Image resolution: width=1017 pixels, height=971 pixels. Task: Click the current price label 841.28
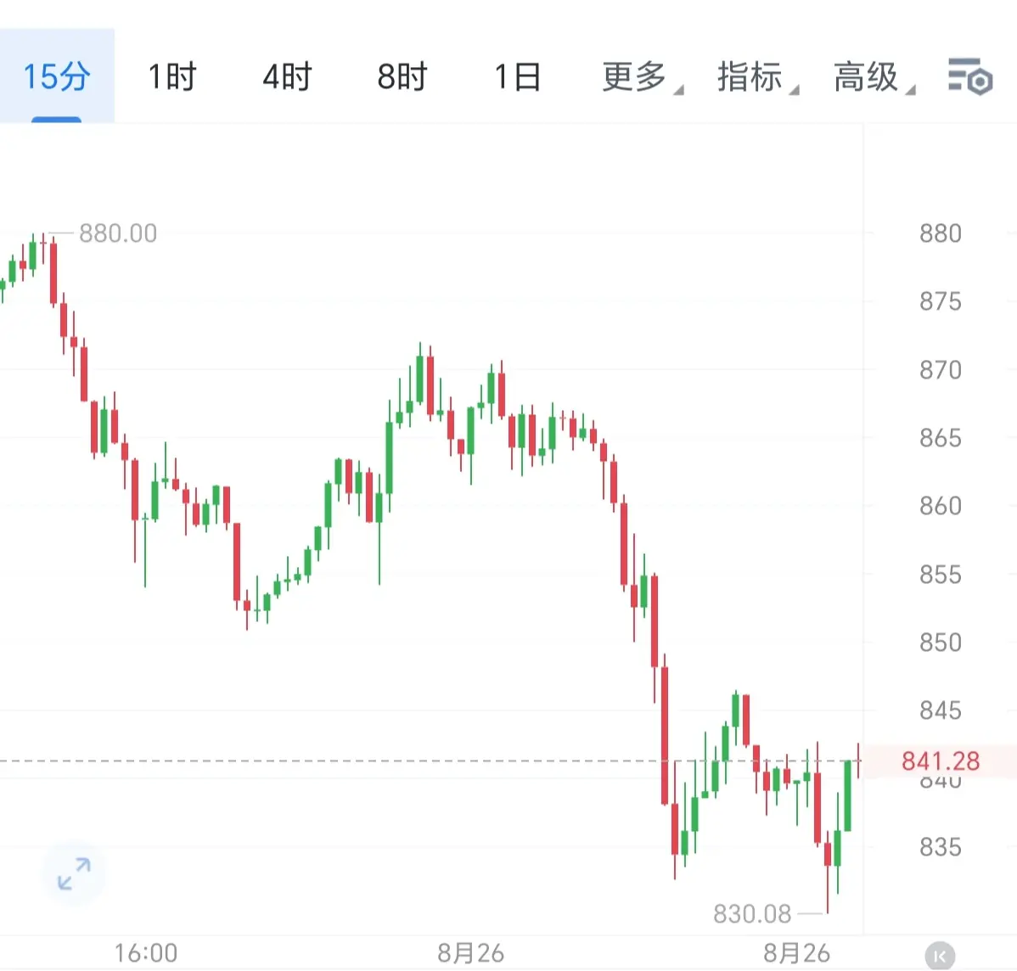coord(941,761)
